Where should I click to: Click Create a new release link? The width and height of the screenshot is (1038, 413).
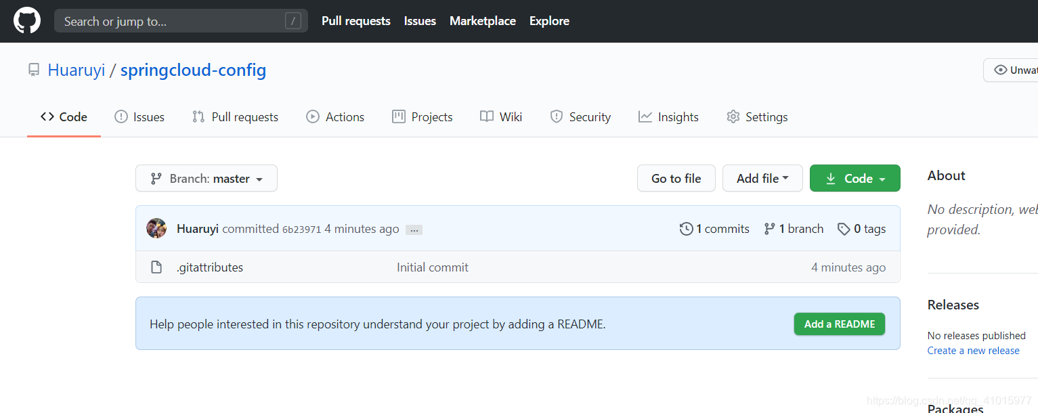[x=973, y=350]
